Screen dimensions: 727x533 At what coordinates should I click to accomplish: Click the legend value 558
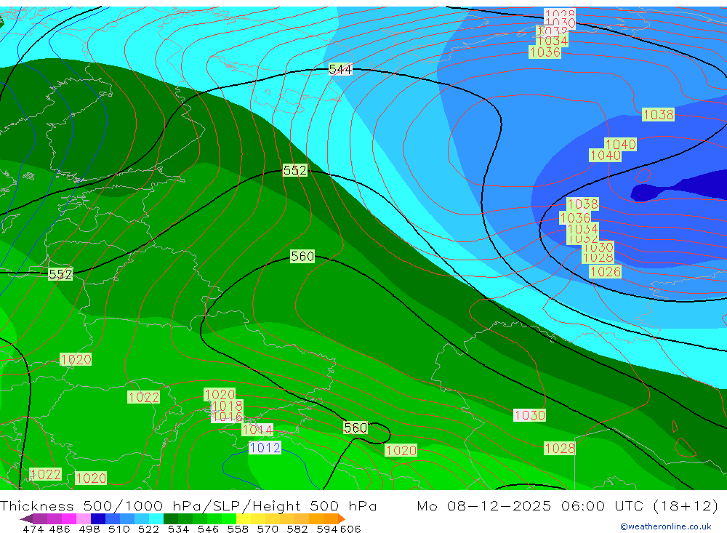click(238, 529)
